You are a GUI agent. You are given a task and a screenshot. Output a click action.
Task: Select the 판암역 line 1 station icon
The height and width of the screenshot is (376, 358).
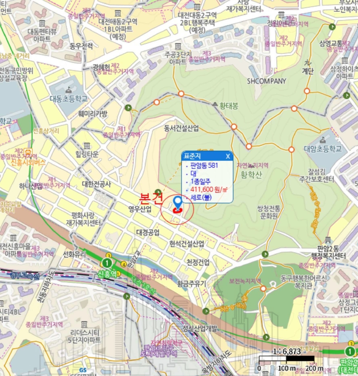[x=350, y=352]
